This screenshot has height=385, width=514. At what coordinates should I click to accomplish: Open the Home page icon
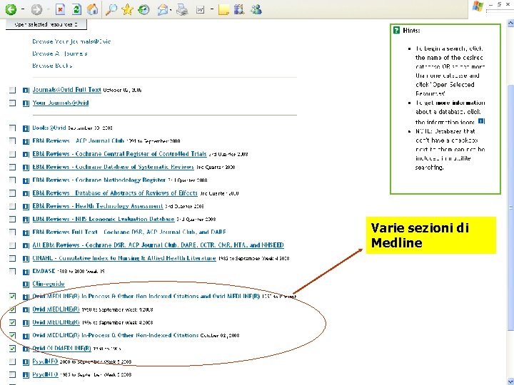click(92, 9)
